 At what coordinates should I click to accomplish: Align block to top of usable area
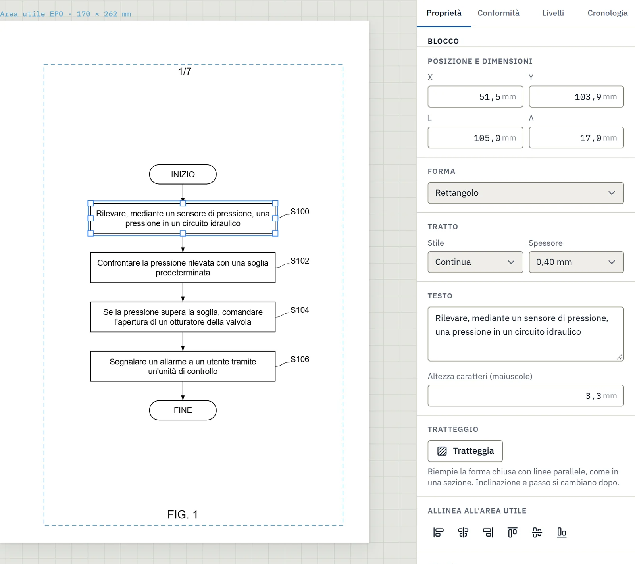click(512, 532)
